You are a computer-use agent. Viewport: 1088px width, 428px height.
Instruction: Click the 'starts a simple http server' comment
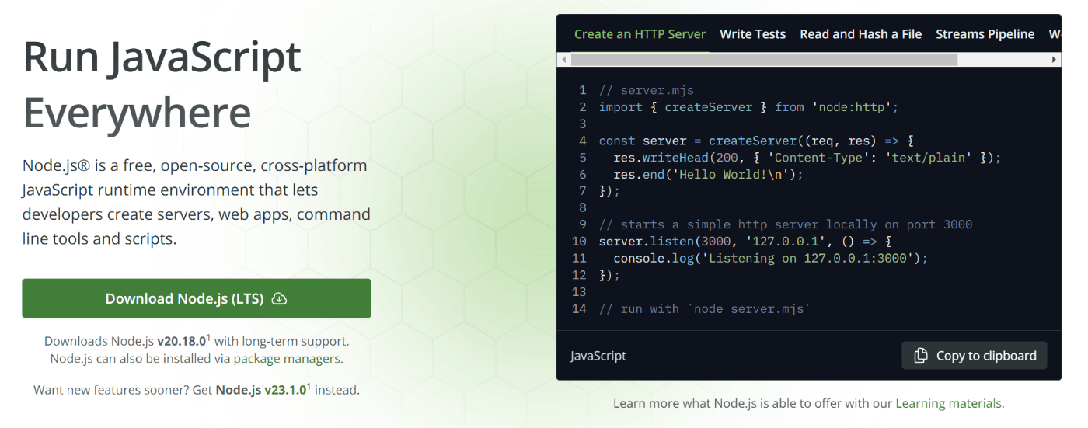(x=786, y=224)
